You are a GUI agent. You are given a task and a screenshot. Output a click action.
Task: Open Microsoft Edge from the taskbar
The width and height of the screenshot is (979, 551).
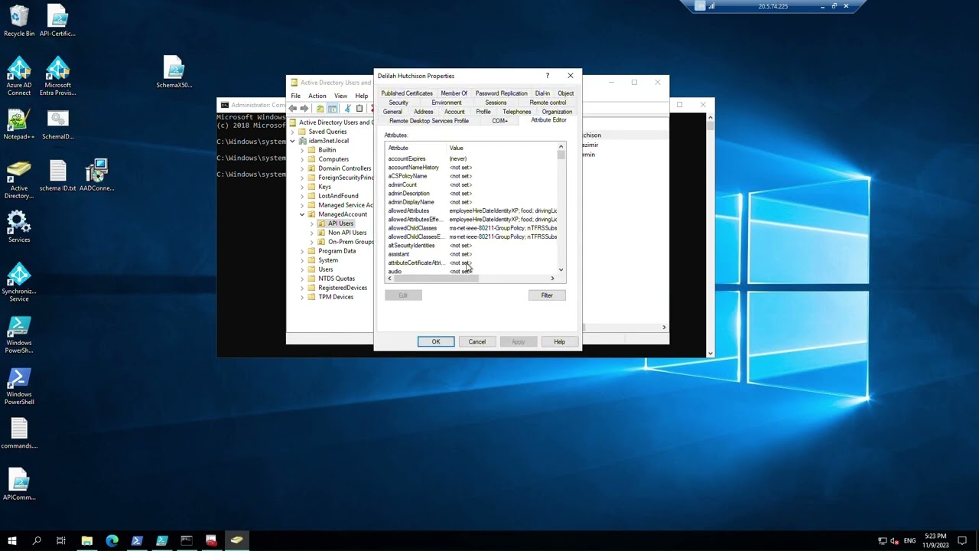(x=112, y=540)
